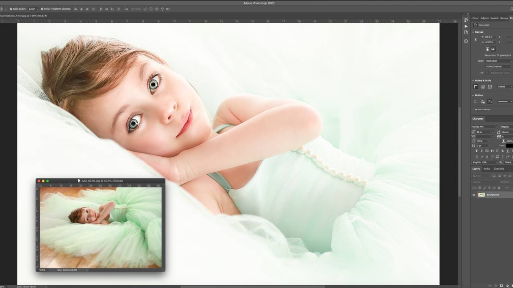Click the IMG_9236.jpg window title bar
The height and width of the screenshot is (288, 513).
(100, 181)
